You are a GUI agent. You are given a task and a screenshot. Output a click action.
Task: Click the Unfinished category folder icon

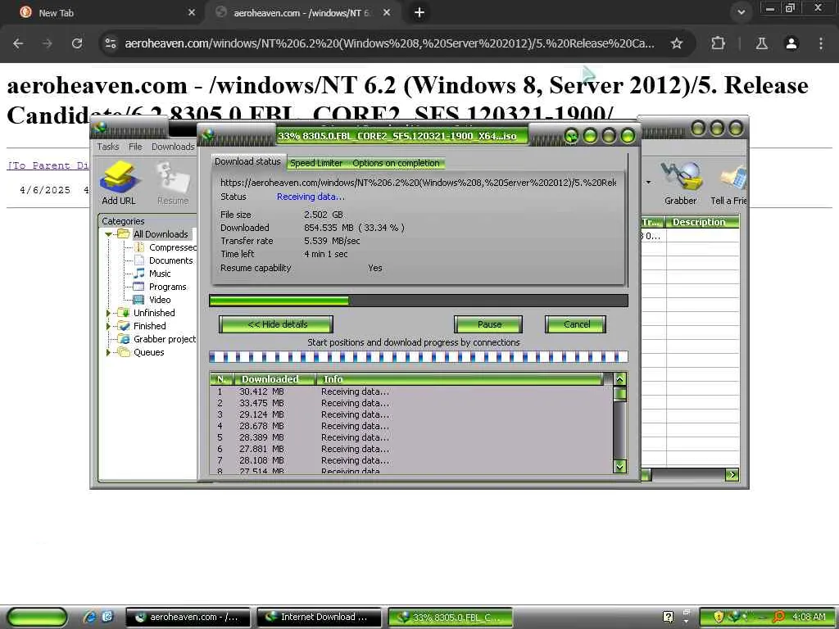(125, 312)
